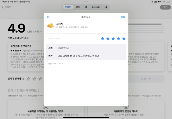Switch to the 앱 tab
This screenshot has height=119, width=172.
tap(86, 7)
